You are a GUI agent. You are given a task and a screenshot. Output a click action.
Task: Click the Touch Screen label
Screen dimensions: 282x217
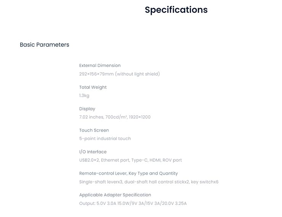[94, 130]
